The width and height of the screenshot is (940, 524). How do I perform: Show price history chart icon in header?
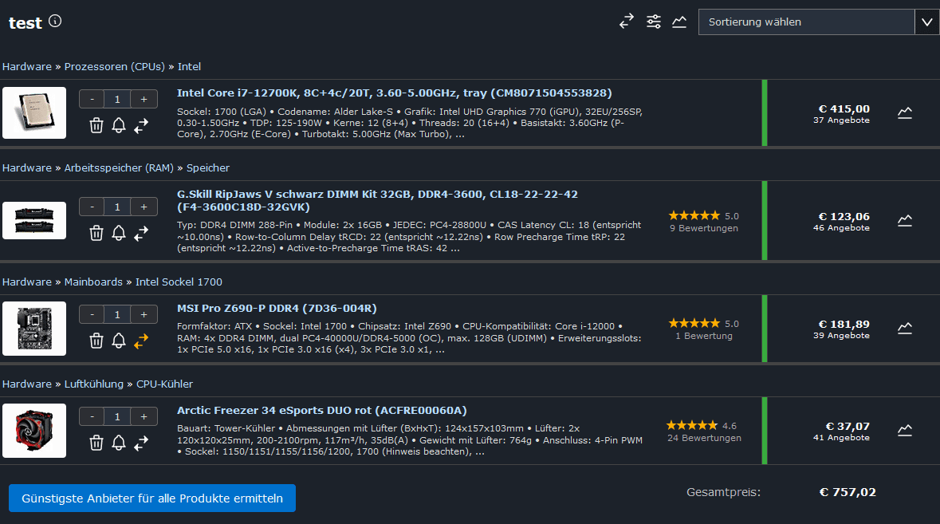pyautogui.click(x=679, y=22)
